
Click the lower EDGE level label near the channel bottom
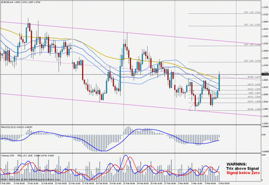254,109
